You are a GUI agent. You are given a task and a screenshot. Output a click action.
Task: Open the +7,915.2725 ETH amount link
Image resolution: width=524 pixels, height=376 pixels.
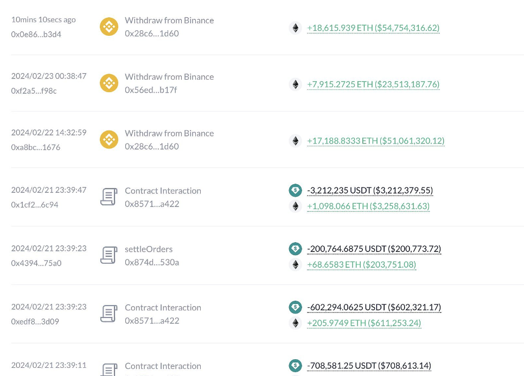point(373,85)
